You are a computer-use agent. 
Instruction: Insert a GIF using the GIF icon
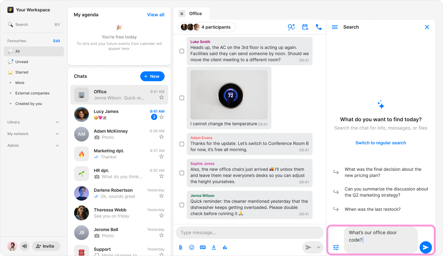[203, 247]
